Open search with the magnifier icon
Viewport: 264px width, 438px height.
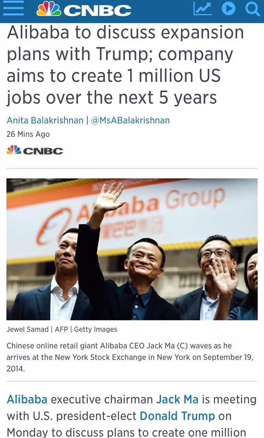pyautogui.click(x=253, y=9)
